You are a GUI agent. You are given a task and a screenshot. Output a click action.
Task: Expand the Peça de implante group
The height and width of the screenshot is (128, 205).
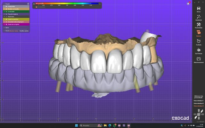(4, 14)
